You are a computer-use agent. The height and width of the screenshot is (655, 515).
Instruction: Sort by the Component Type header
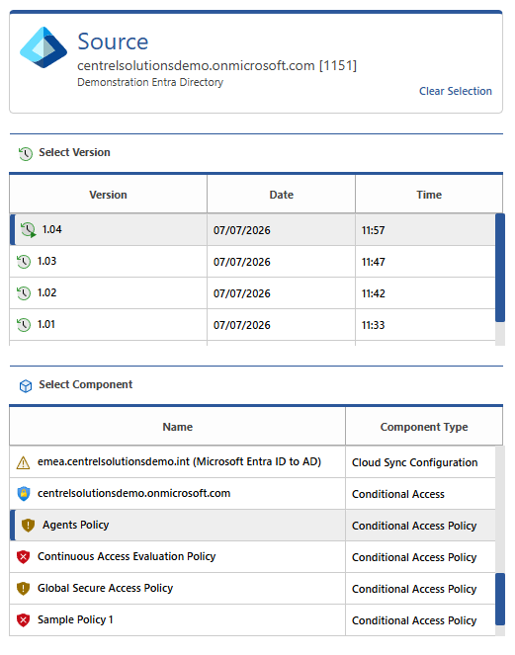tap(424, 427)
